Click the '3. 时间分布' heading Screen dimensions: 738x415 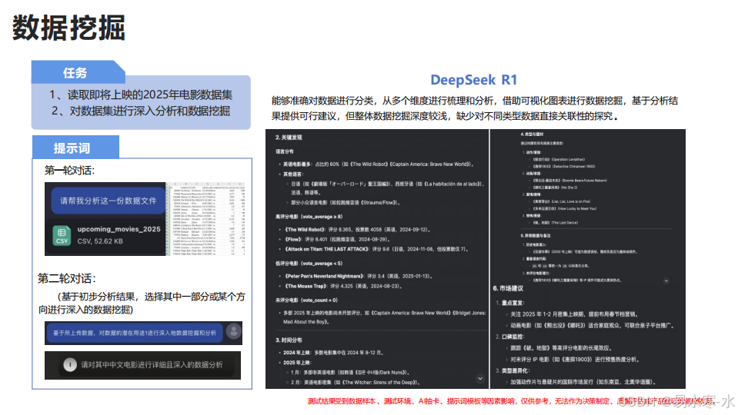(x=289, y=340)
